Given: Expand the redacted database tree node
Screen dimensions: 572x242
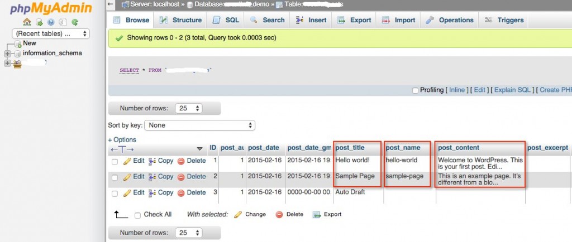Looking at the screenshot, I should 7,64.
